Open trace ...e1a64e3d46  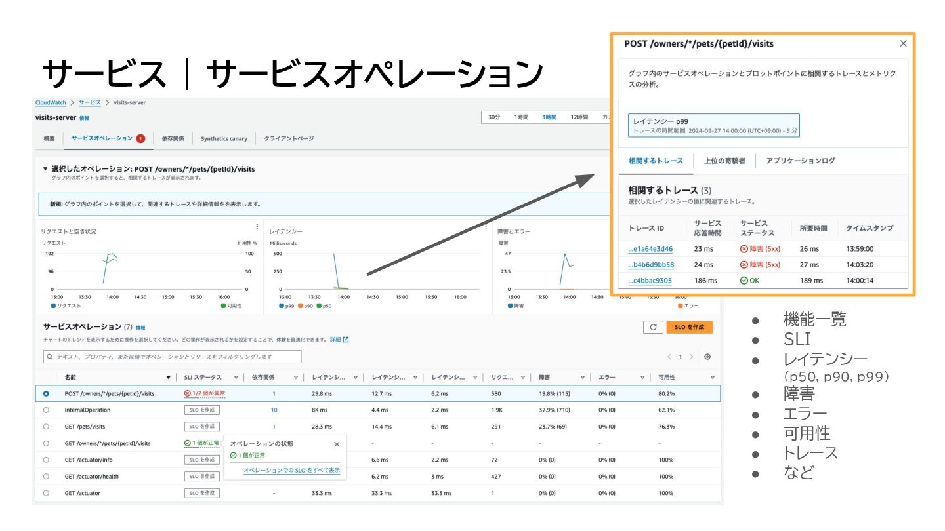[x=650, y=249]
